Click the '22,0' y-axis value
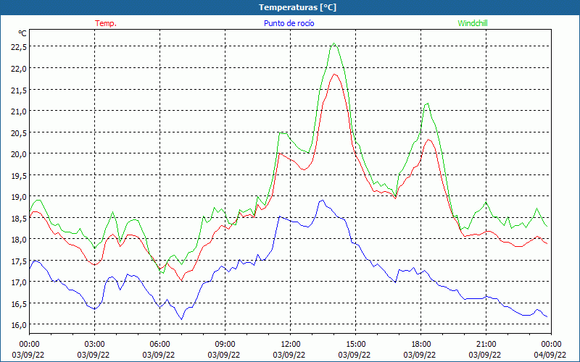The width and height of the screenshot is (580, 362). [x=19, y=68]
